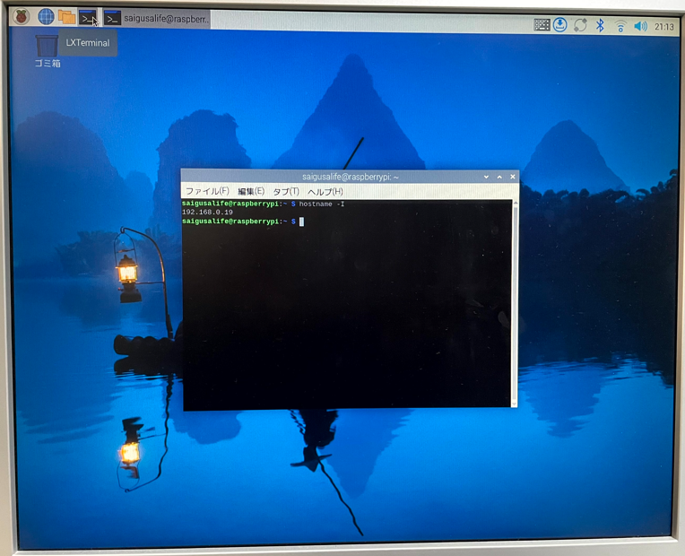This screenshot has height=556, width=685.
Task: Click the Bluetooth icon in system tray
Action: pyautogui.click(x=601, y=26)
